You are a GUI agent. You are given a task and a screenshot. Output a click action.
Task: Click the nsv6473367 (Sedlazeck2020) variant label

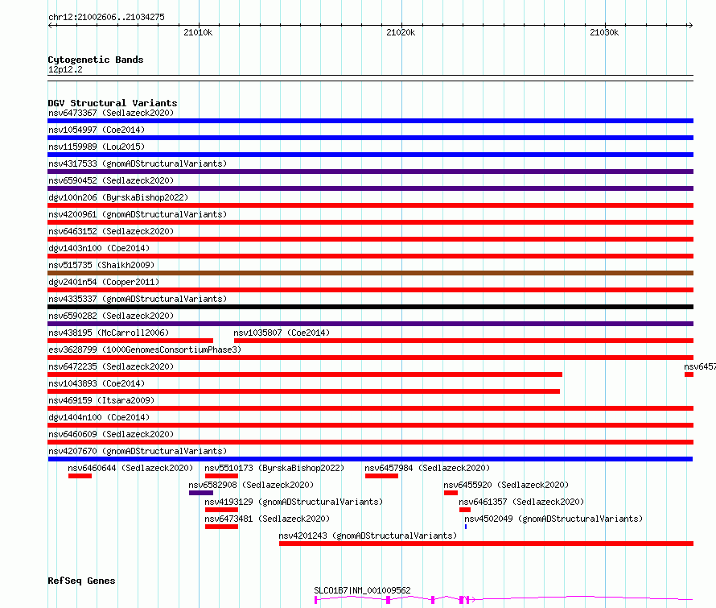pos(111,113)
